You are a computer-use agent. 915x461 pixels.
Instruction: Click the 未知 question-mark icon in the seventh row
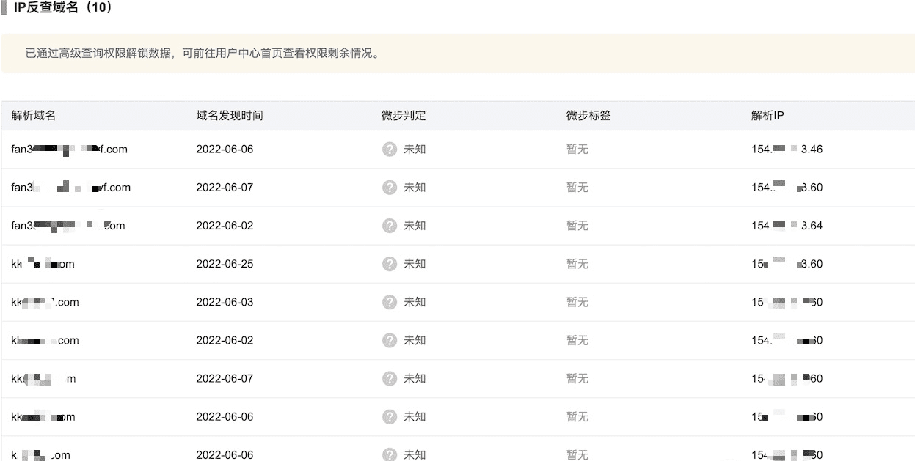point(390,378)
